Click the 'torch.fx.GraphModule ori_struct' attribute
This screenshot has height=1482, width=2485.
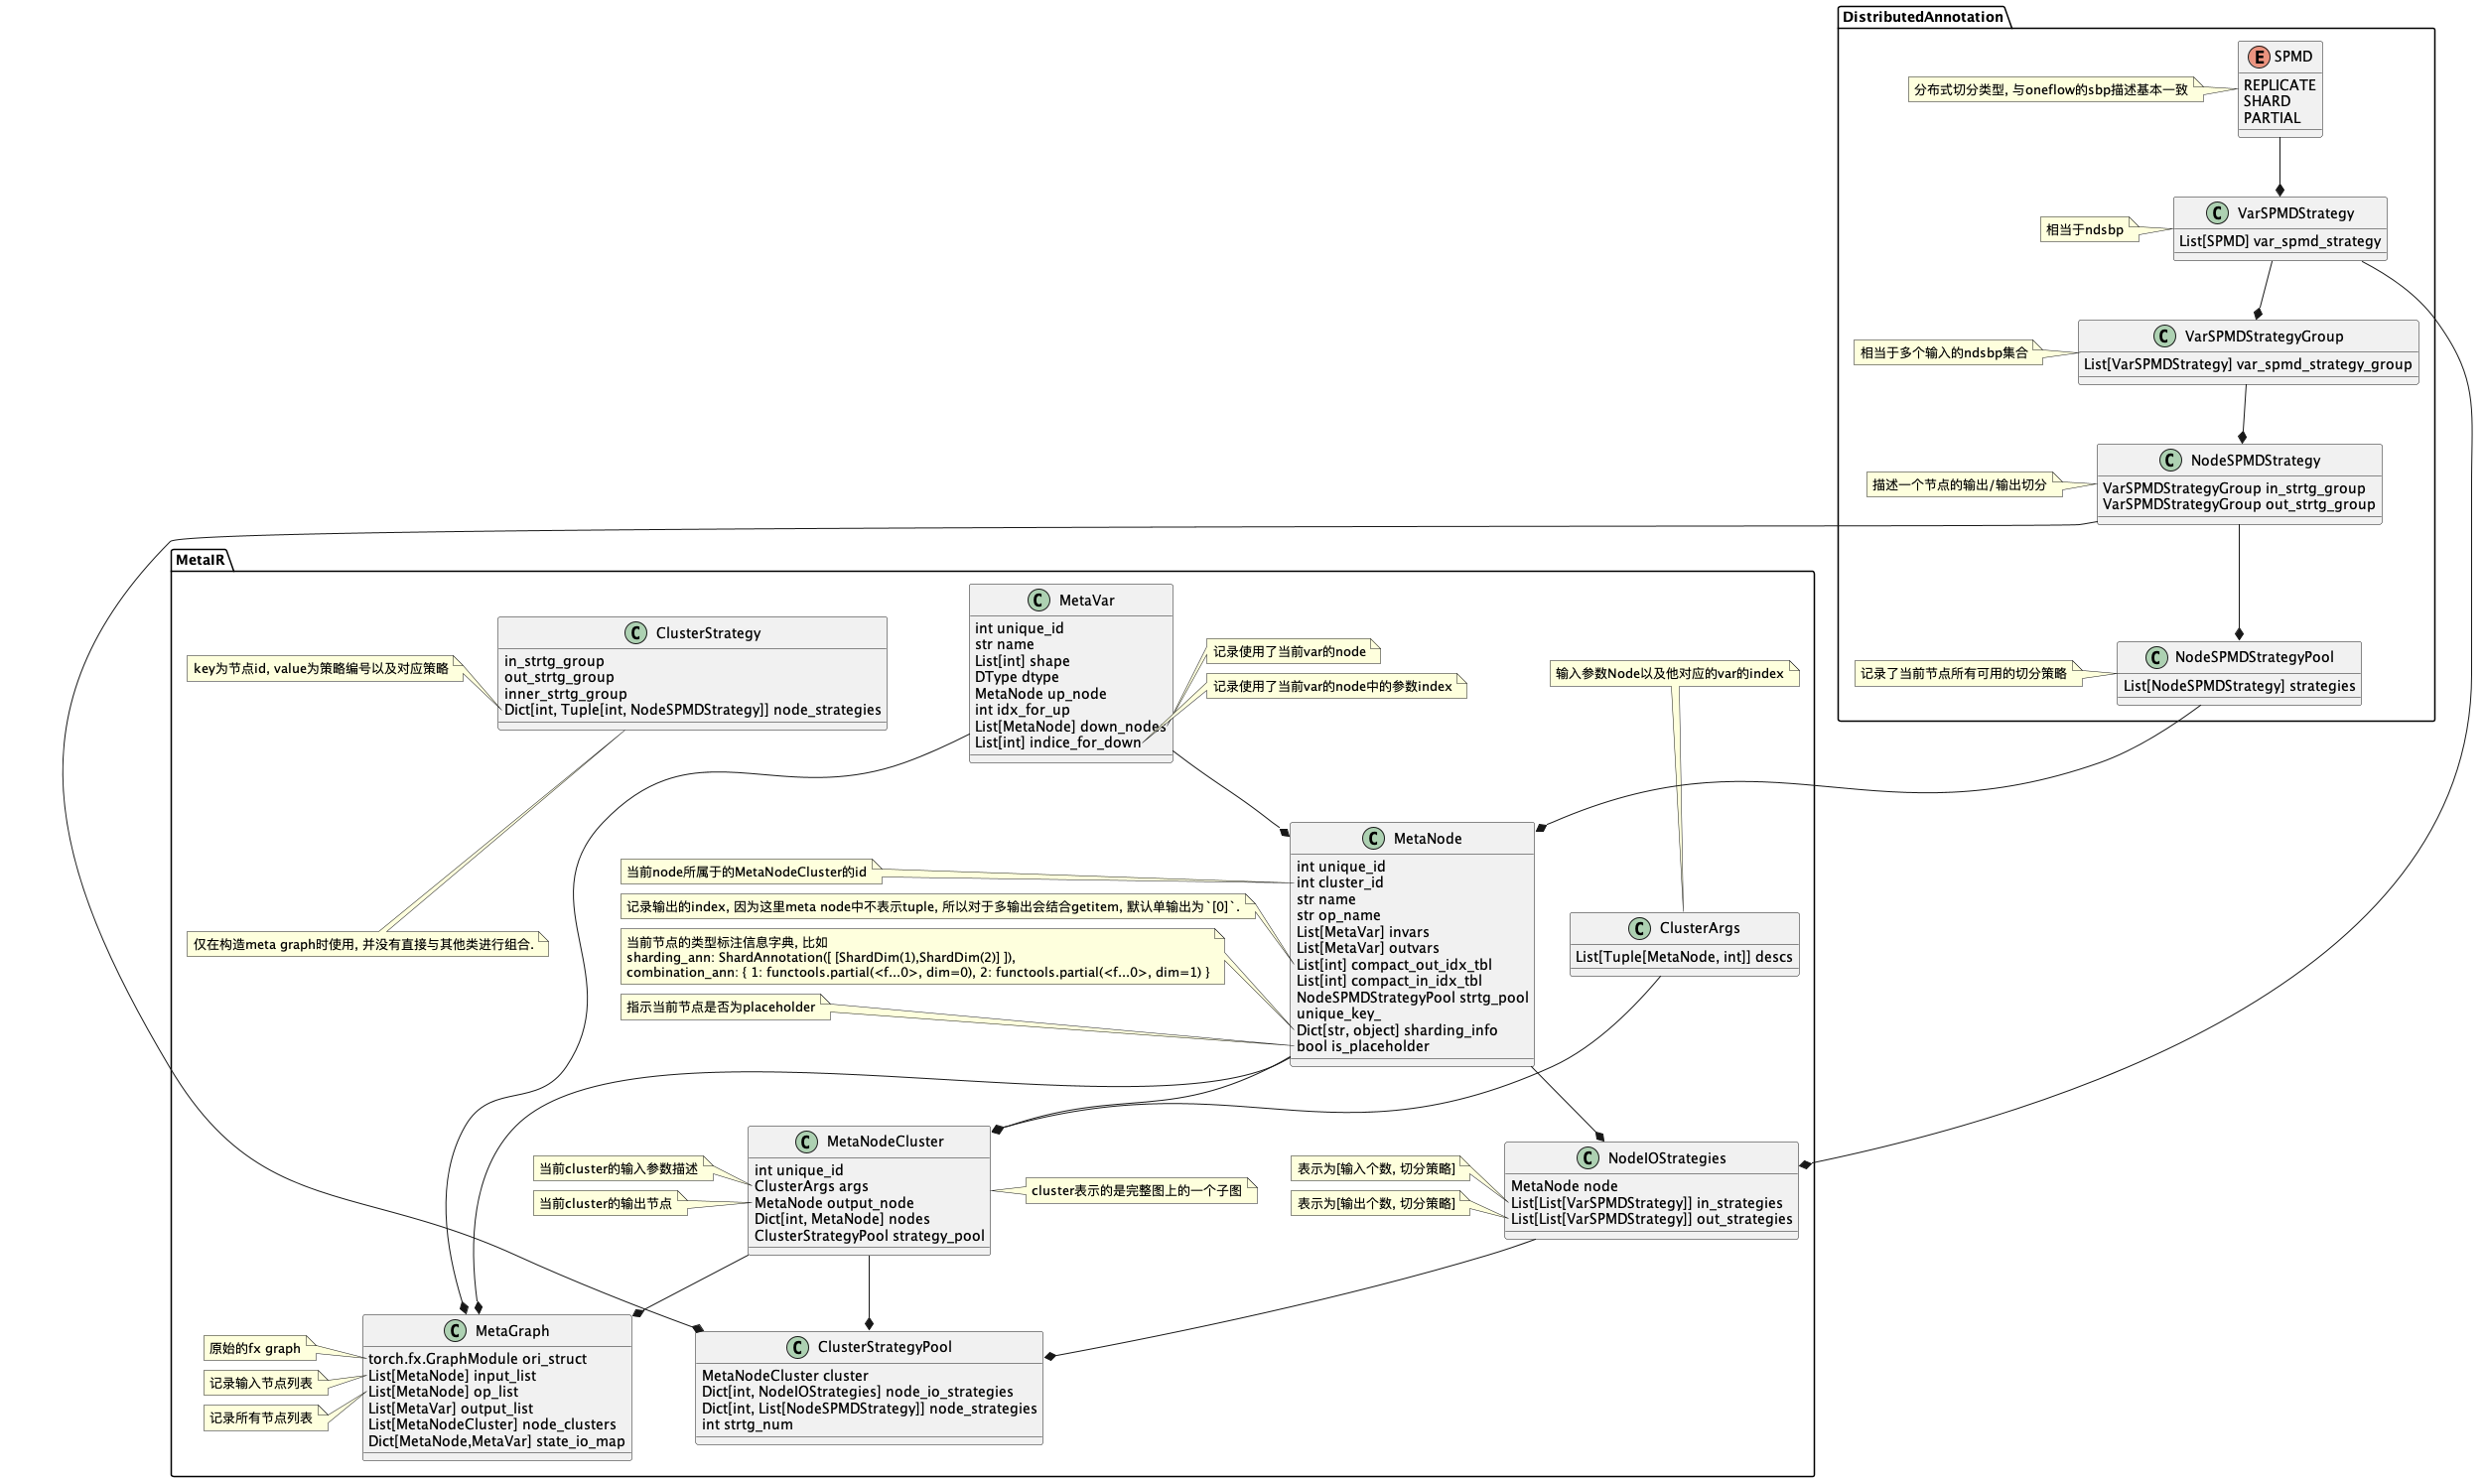pyautogui.click(x=478, y=1359)
